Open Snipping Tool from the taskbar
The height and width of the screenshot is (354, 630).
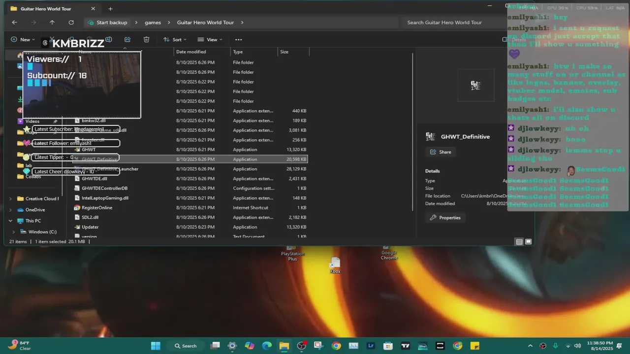pyautogui.click(x=318, y=346)
